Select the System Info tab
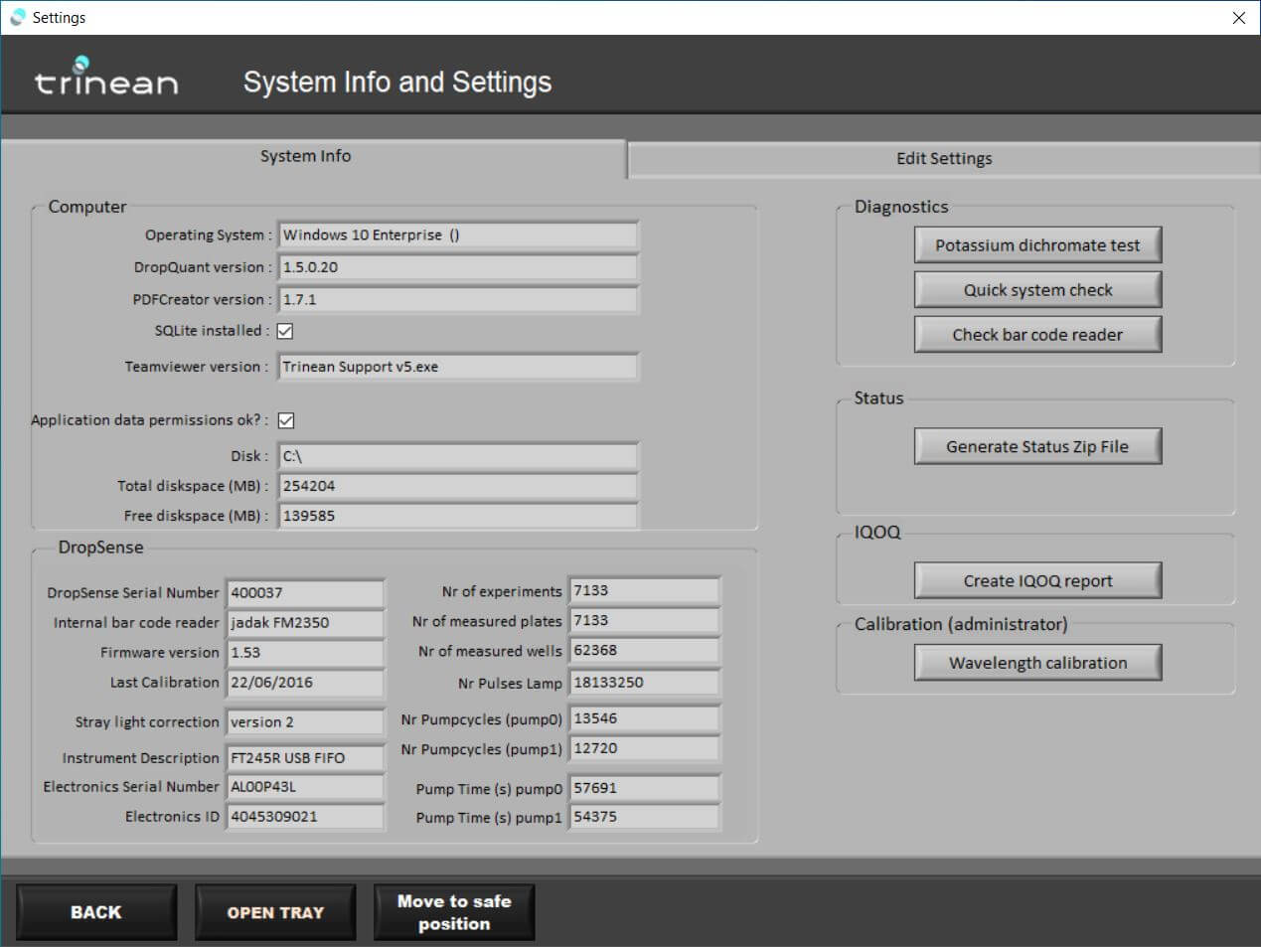Viewport: 1261px width, 947px height. pos(305,157)
